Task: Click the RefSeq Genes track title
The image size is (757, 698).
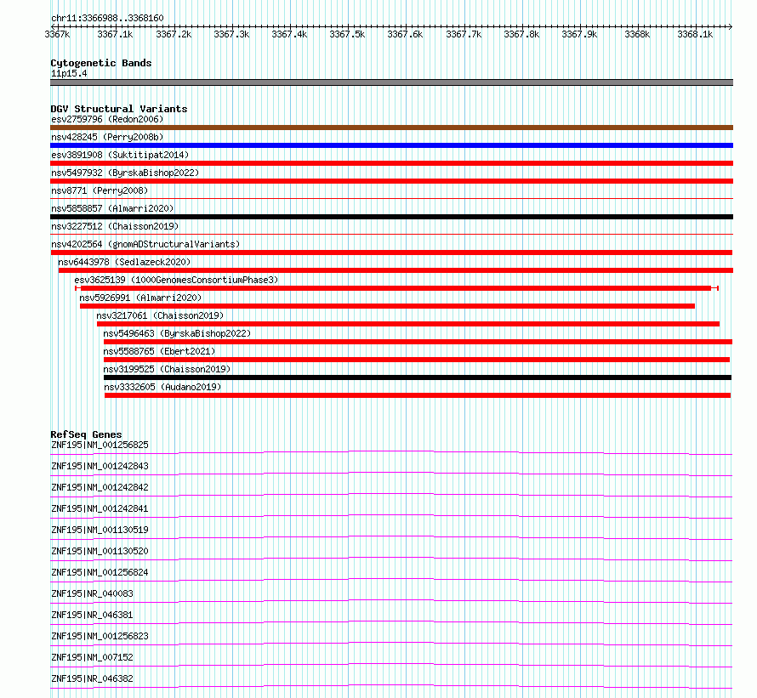Action: coord(86,434)
